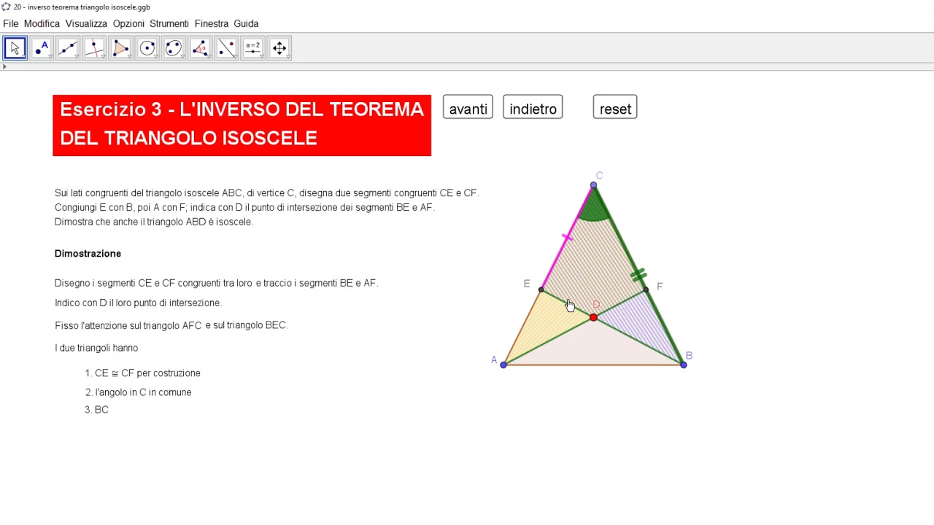Select point A on the triangle
The height and width of the screenshot is (525, 934).
click(x=503, y=365)
